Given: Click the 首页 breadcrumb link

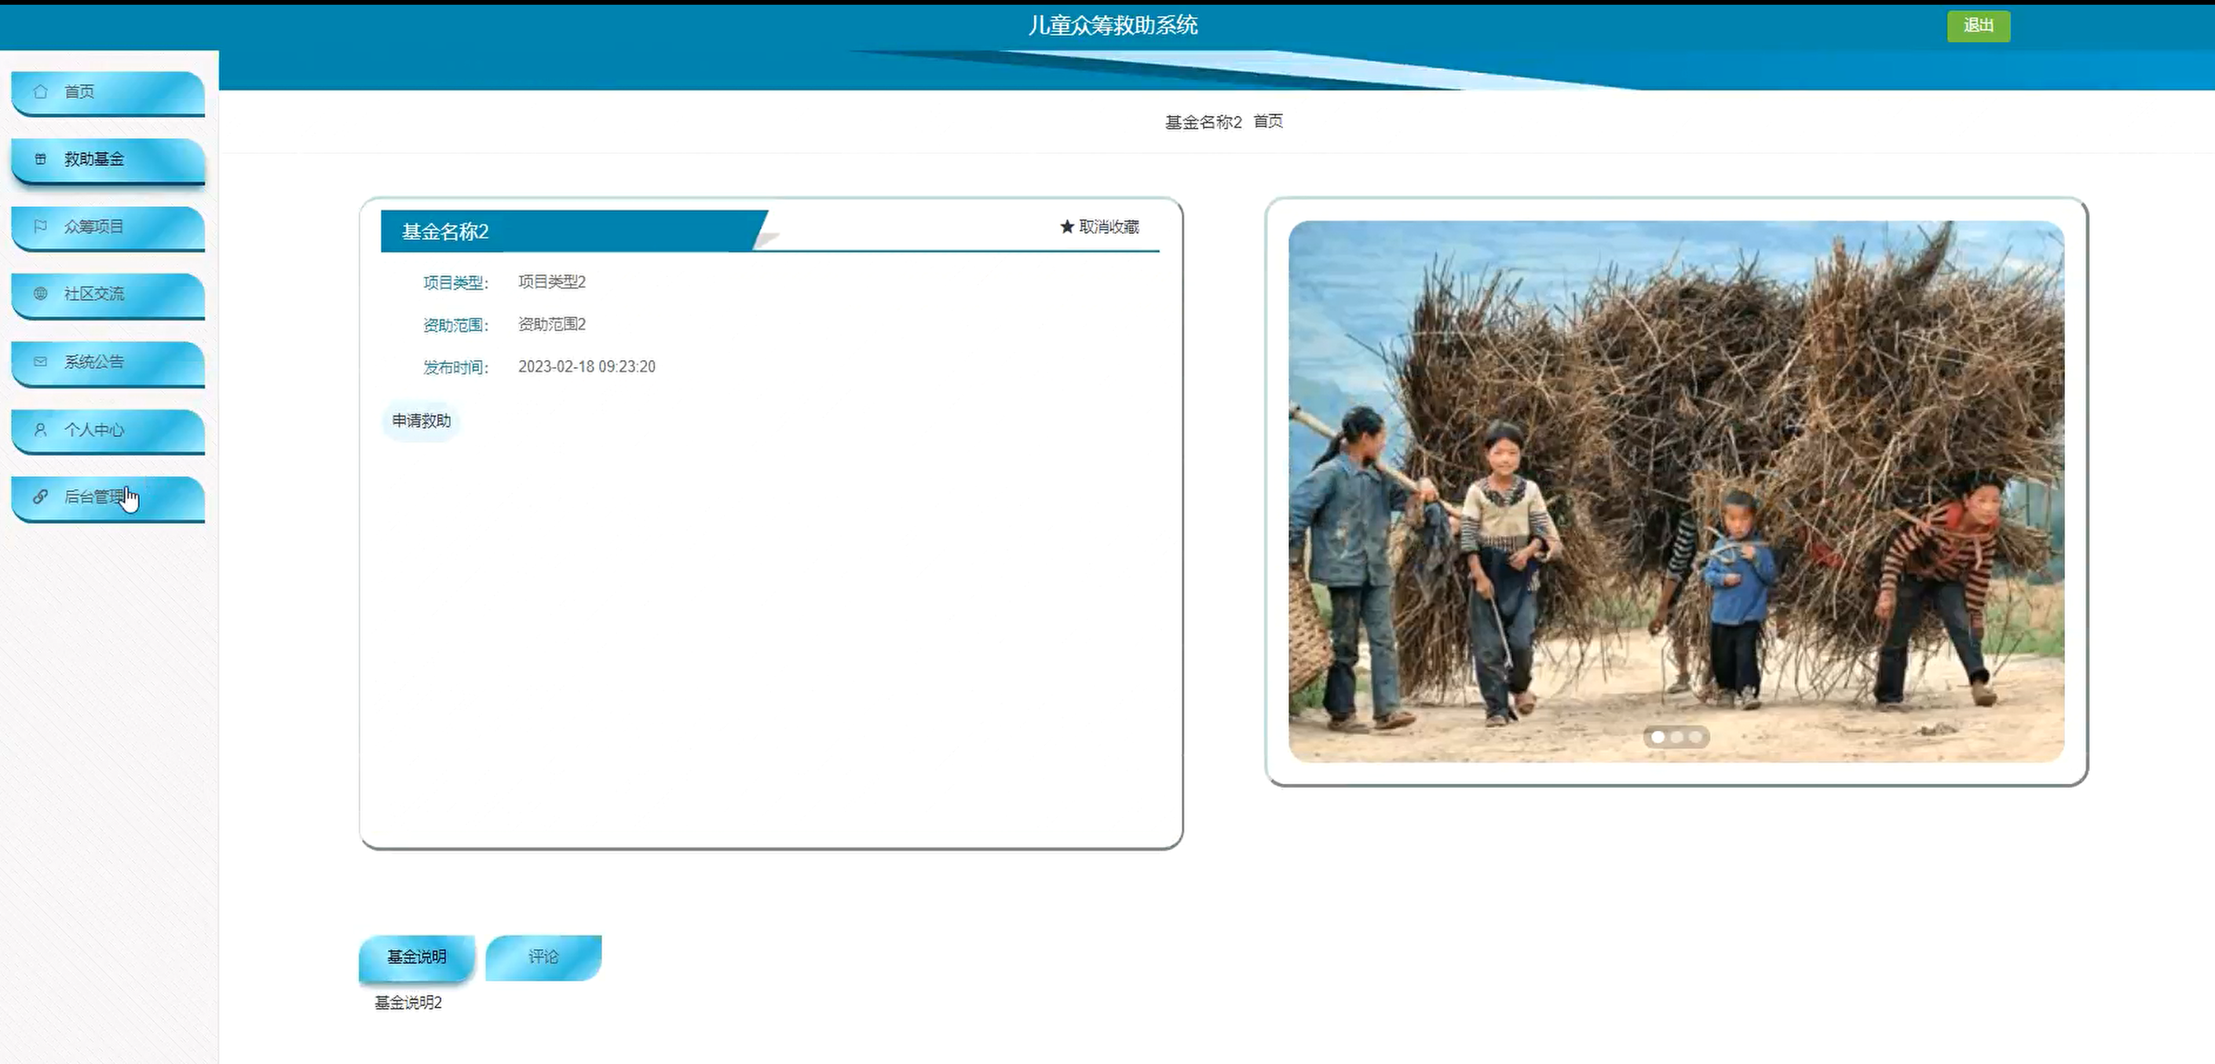Looking at the screenshot, I should click(x=1268, y=121).
